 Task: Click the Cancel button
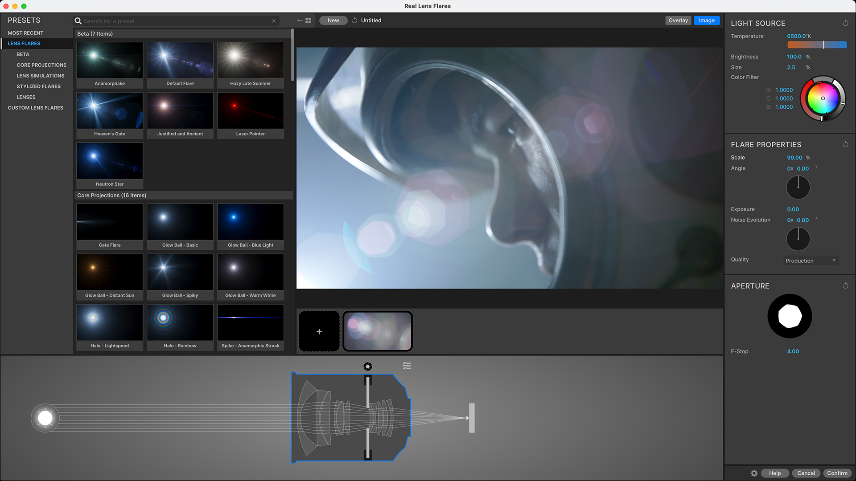click(x=806, y=473)
